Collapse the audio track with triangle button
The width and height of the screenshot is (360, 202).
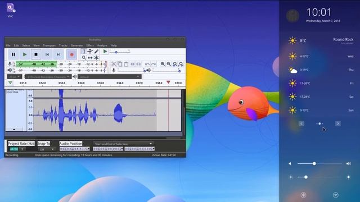[14, 130]
